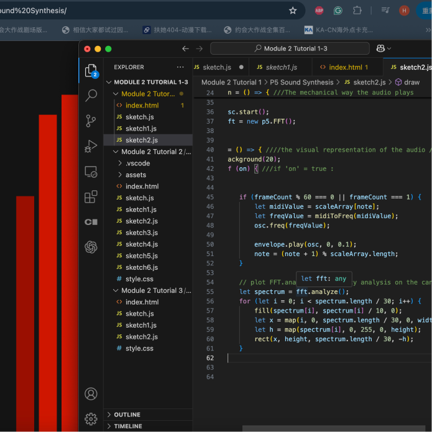The image size is (432, 432).
Task: Open the Search view in activity bar
Action: click(91, 96)
